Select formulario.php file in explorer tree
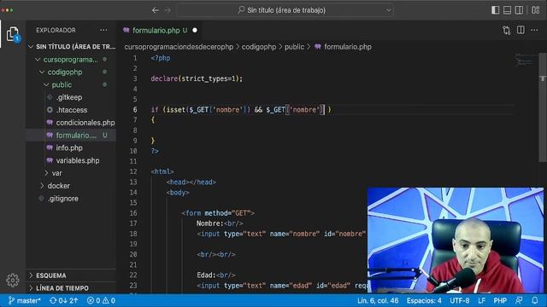This screenshot has width=547, height=307. (71, 135)
